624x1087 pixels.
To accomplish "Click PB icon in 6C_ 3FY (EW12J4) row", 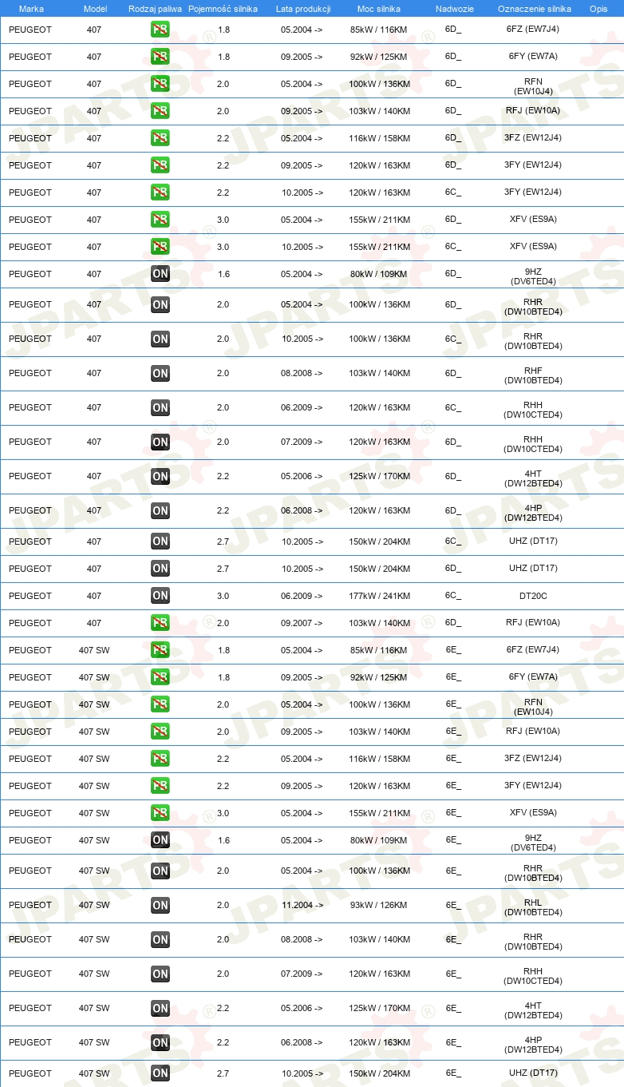I will pyautogui.click(x=160, y=192).
